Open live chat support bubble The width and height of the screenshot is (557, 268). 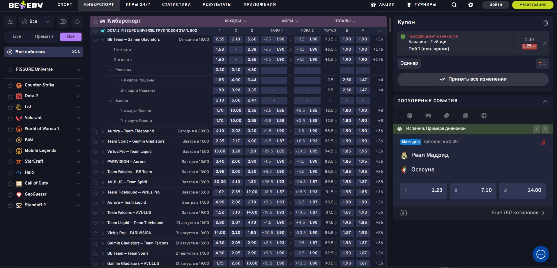[x=541, y=254]
